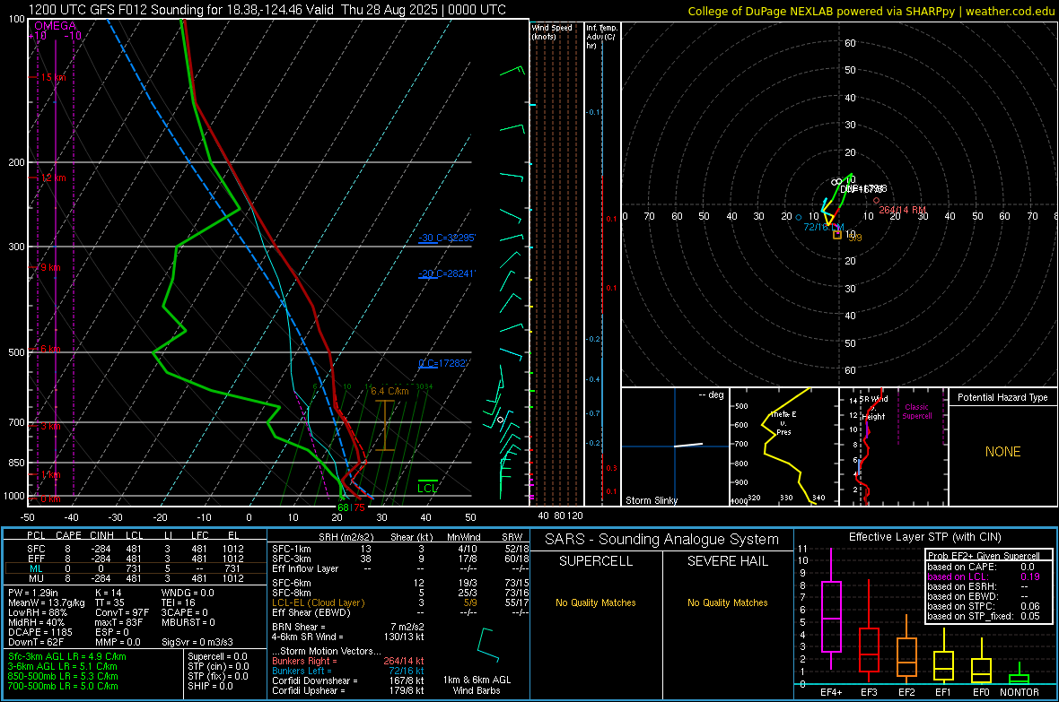The width and height of the screenshot is (1059, 702).
Task: Click the '72/16 LM' hodograph label
Action: coord(824,227)
